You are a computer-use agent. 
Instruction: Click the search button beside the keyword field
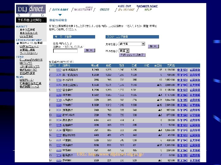90,50
